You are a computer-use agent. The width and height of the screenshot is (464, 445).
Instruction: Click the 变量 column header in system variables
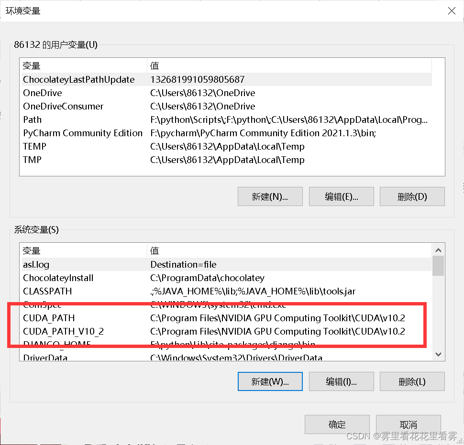[x=84, y=250]
